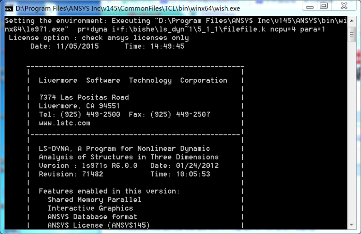Click 'LS-DYNA, A Program for Nonlinear Dynamic'
Viewport: 361px width, 234px height.
[x=125, y=148]
